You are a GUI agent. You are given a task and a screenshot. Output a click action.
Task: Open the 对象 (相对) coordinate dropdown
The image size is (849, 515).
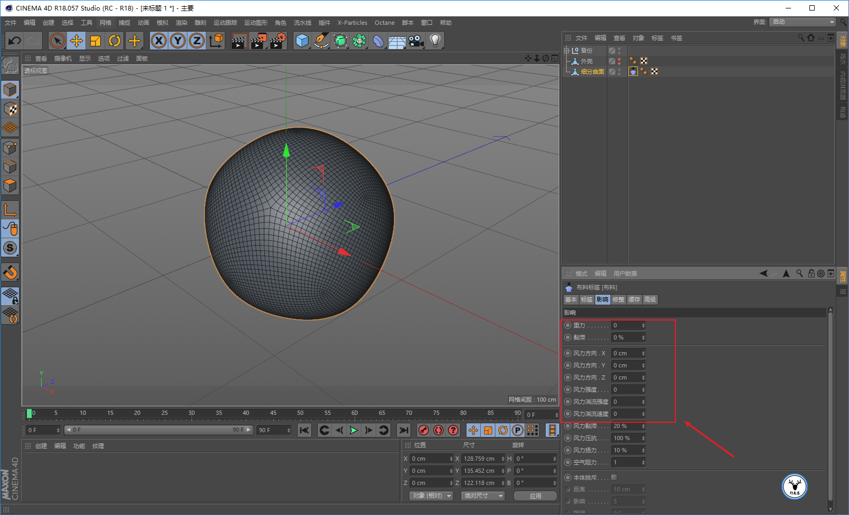pyautogui.click(x=431, y=496)
